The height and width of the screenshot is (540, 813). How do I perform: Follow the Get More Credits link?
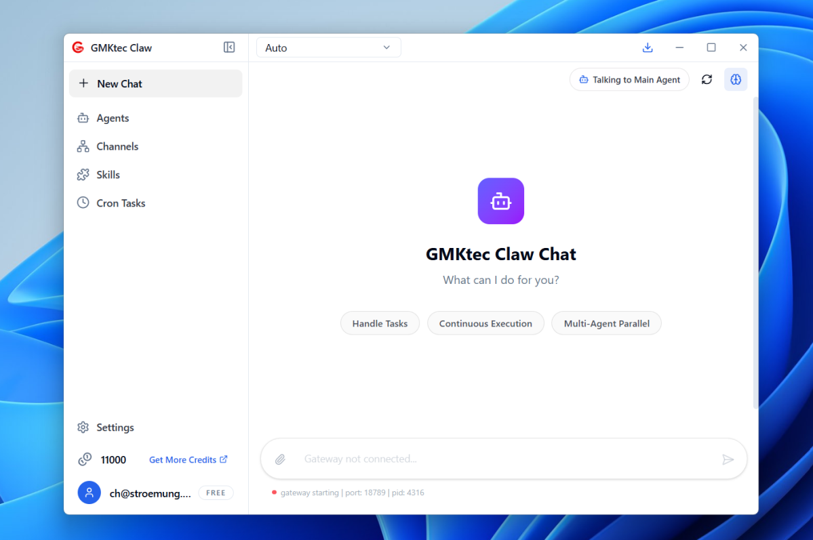click(189, 459)
